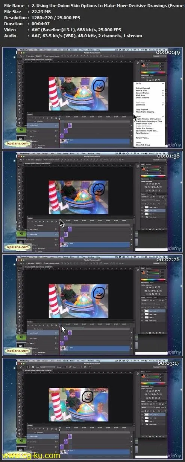185x462 pixels.
Task: Click the Play button in the 00:02:28 timeline
Action: coord(36,325)
